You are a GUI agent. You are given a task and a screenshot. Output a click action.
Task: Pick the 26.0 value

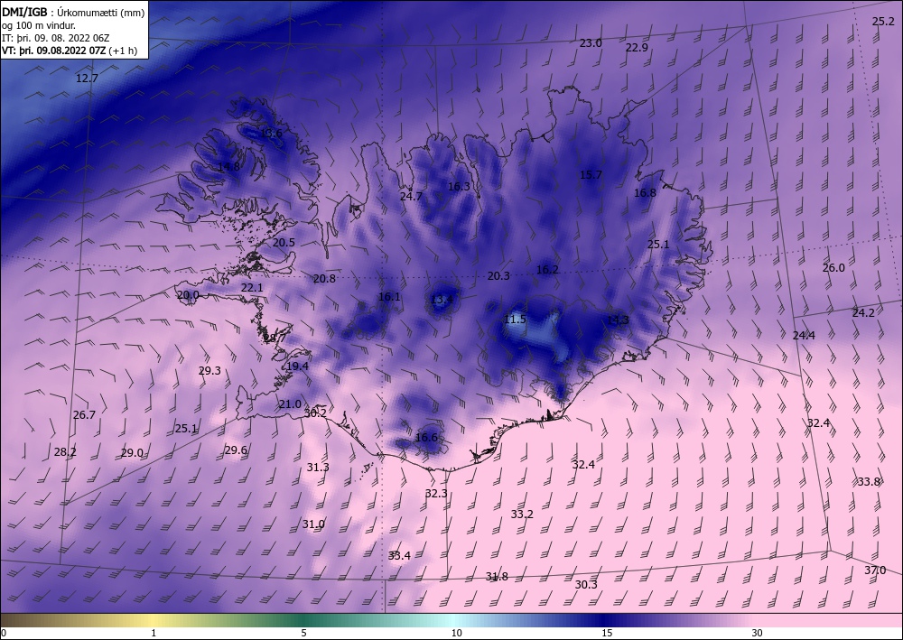pyautogui.click(x=833, y=268)
